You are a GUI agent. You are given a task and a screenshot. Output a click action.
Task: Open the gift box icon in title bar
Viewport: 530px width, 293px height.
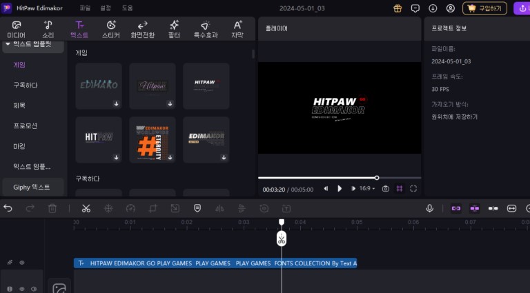click(x=397, y=9)
